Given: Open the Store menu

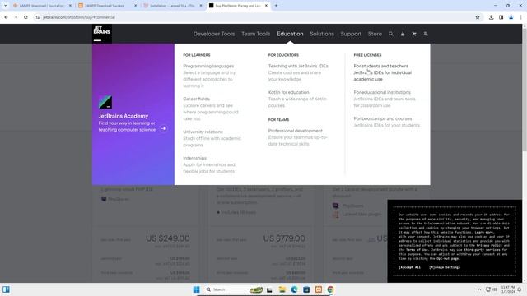Looking at the screenshot, I should pyautogui.click(x=375, y=34).
